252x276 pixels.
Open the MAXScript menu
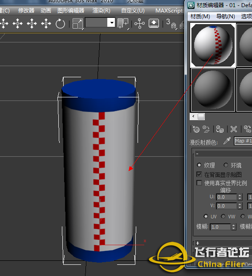(x=169, y=11)
